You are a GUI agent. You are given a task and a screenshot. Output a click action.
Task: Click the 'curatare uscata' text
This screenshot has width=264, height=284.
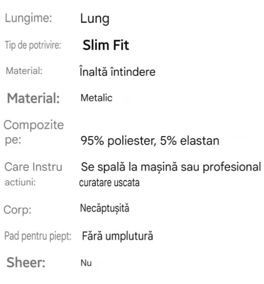(x=109, y=183)
